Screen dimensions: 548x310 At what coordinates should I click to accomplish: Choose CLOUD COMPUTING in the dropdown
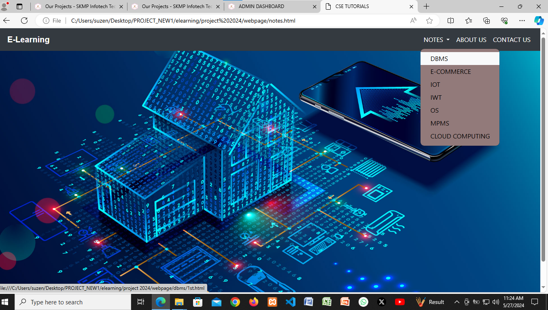(460, 136)
